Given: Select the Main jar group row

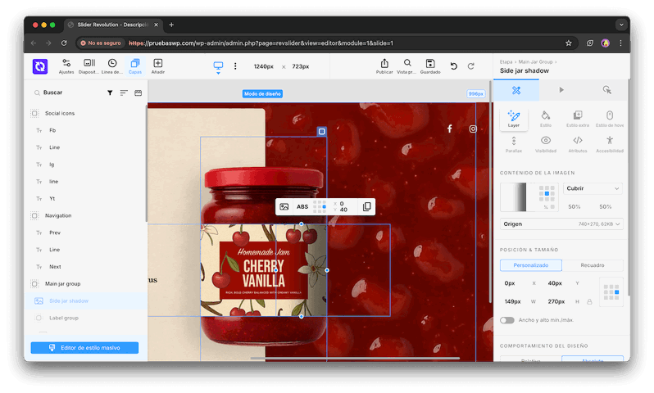Looking at the screenshot, I should coord(85,284).
